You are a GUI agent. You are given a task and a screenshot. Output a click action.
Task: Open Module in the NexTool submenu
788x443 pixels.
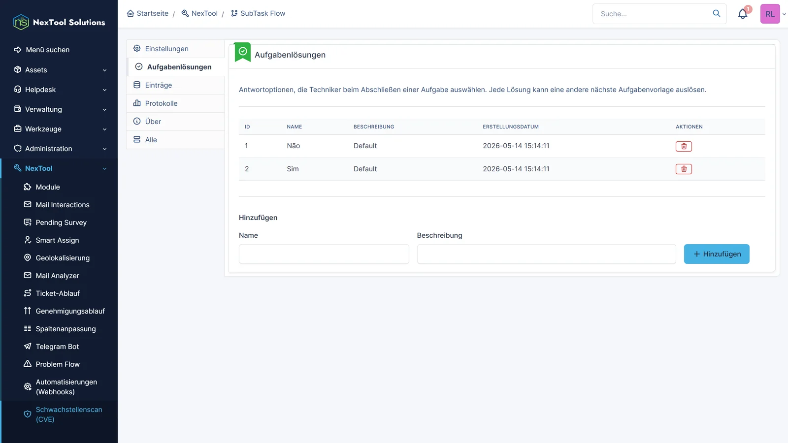pos(48,187)
